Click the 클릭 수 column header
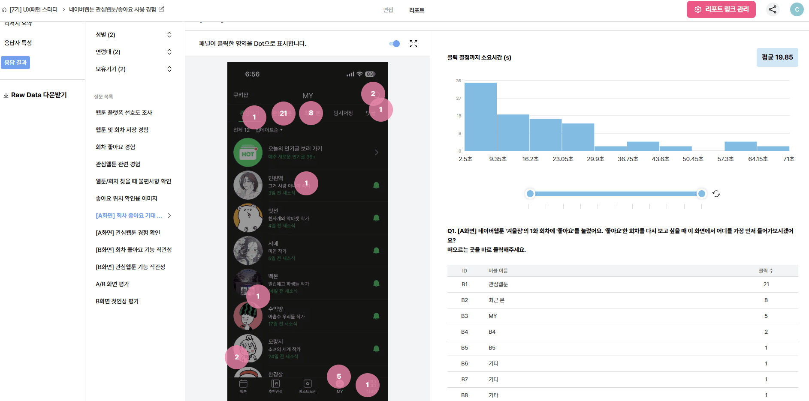 (766, 271)
